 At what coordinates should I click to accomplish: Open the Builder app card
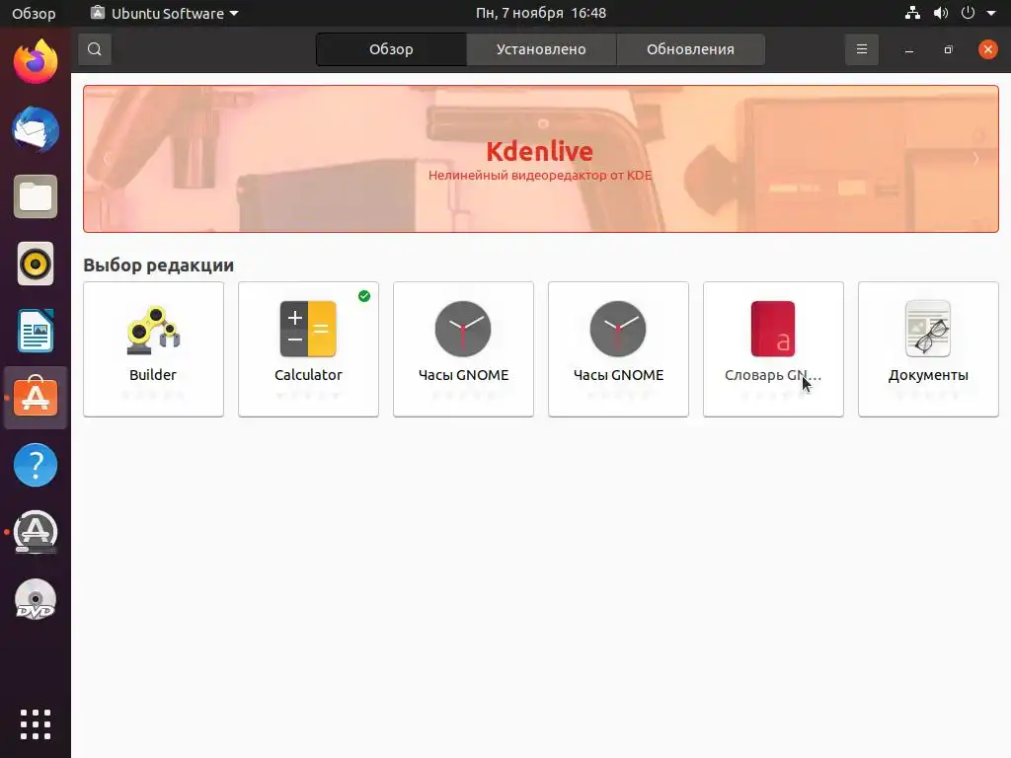pyautogui.click(x=153, y=349)
